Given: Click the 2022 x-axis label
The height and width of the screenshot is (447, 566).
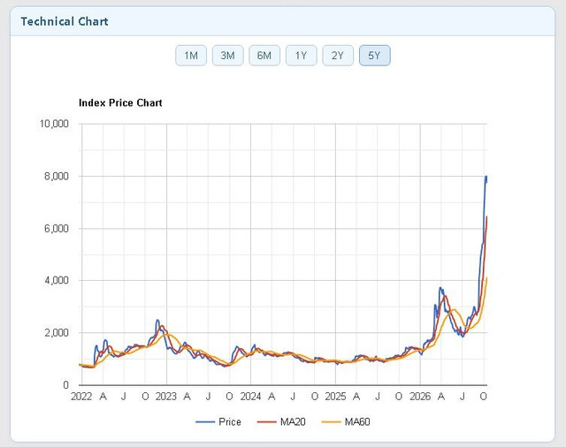Looking at the screenshot, I should [x=81, y=397].
